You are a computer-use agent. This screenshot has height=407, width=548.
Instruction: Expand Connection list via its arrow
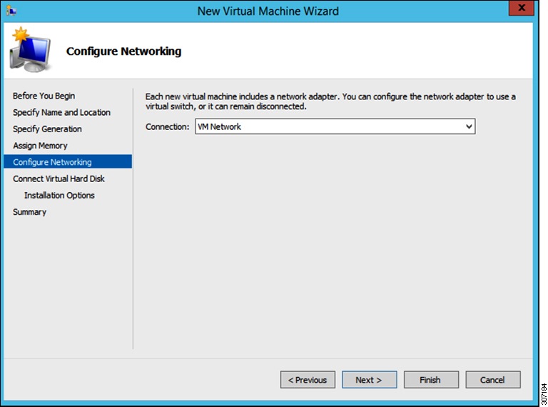click(469, 126)
